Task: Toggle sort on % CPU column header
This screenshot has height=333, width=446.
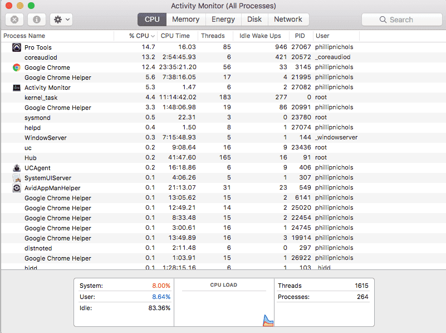Action: 136,36
